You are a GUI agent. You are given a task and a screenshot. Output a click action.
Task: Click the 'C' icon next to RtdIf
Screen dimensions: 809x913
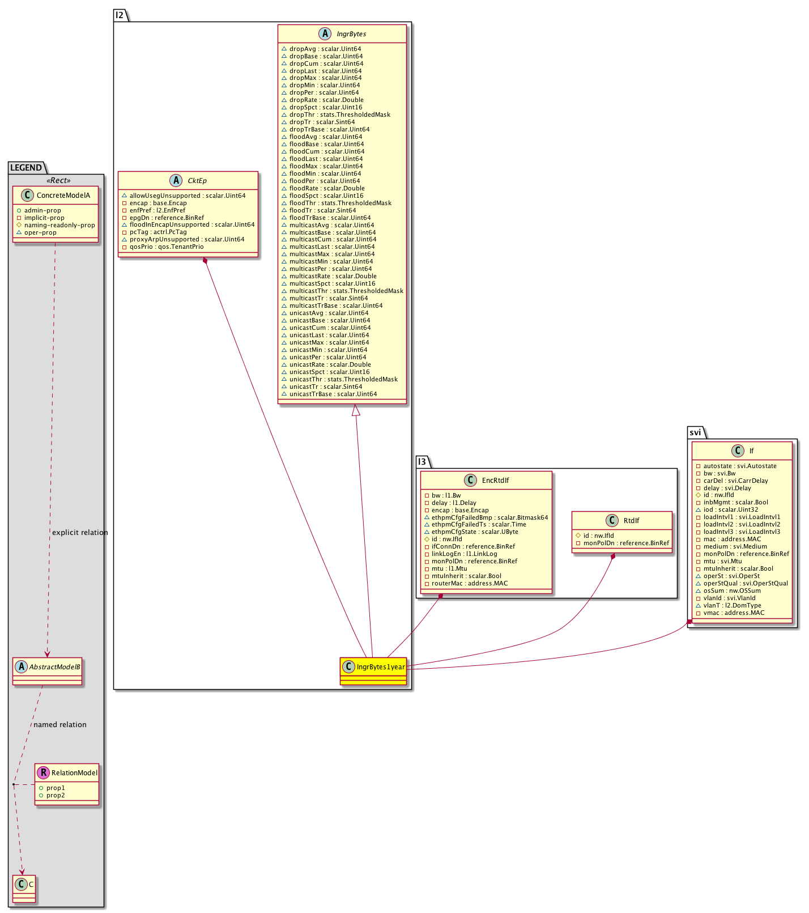click(x=612, y=521)
